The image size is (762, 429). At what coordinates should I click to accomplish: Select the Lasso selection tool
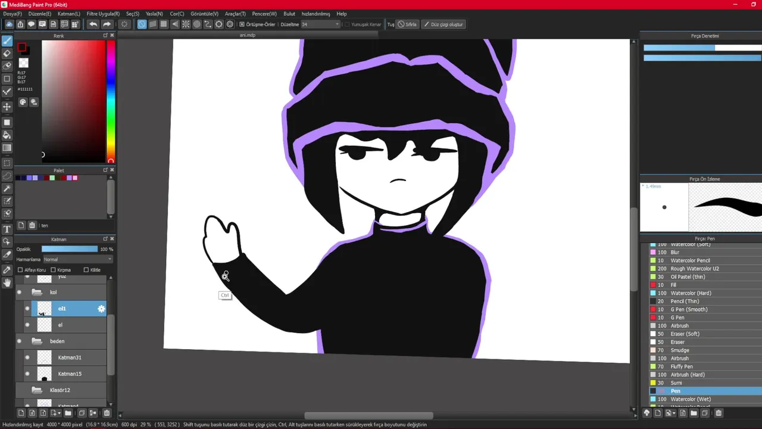point(7,176)
